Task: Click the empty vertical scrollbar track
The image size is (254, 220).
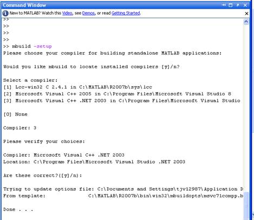Action: (246, 108)
